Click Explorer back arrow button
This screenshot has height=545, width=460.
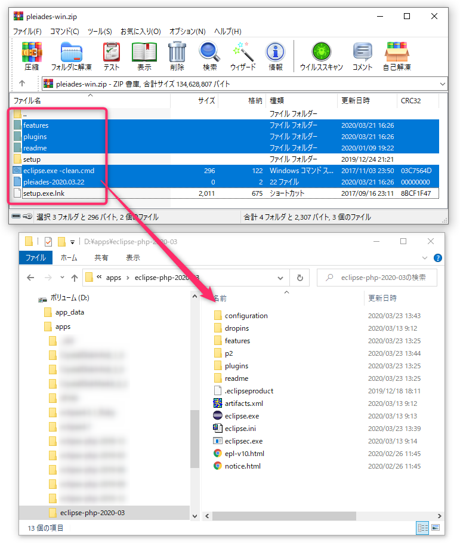coord(30,278)
